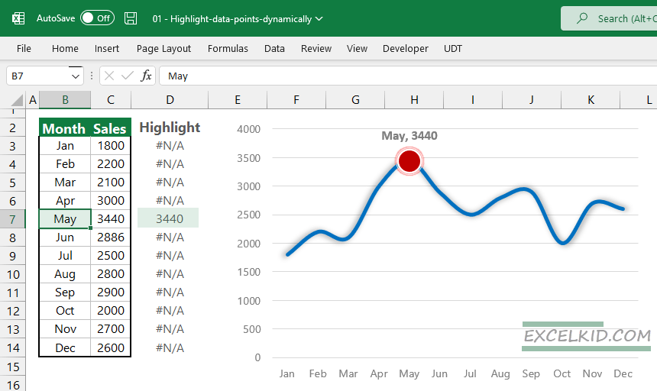
Task: Click the red highlighted May marker on chart
Action: 409,160
